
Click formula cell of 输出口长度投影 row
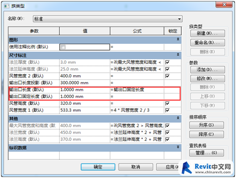pos(137,83)
